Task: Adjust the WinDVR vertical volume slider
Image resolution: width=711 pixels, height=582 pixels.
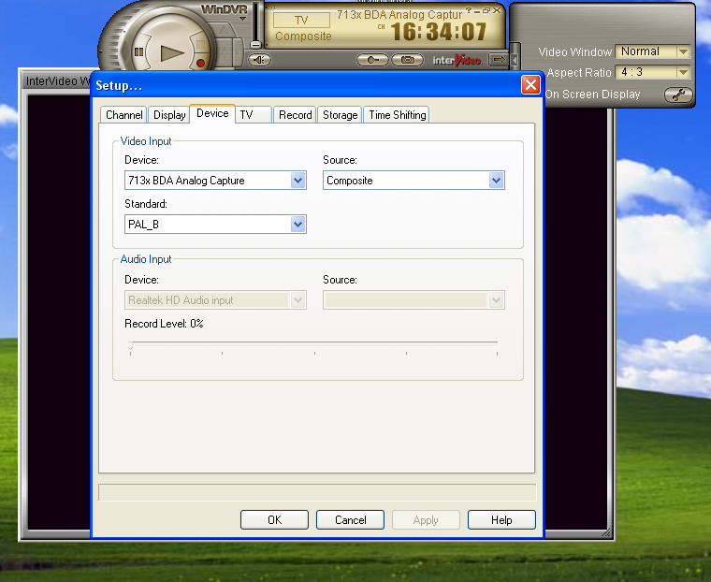Action: 255,45
